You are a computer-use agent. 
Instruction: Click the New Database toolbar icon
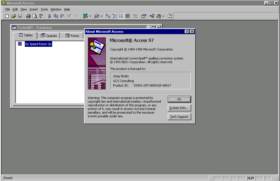point(7,16)
